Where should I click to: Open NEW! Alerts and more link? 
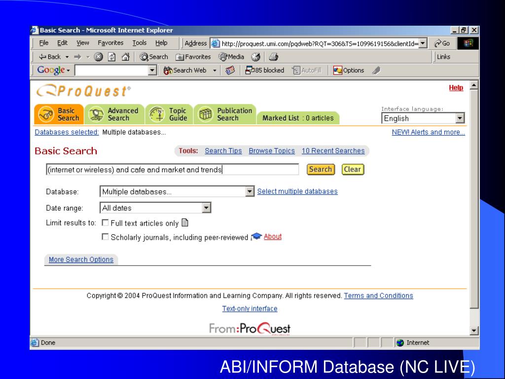click(x=429, y=132)
